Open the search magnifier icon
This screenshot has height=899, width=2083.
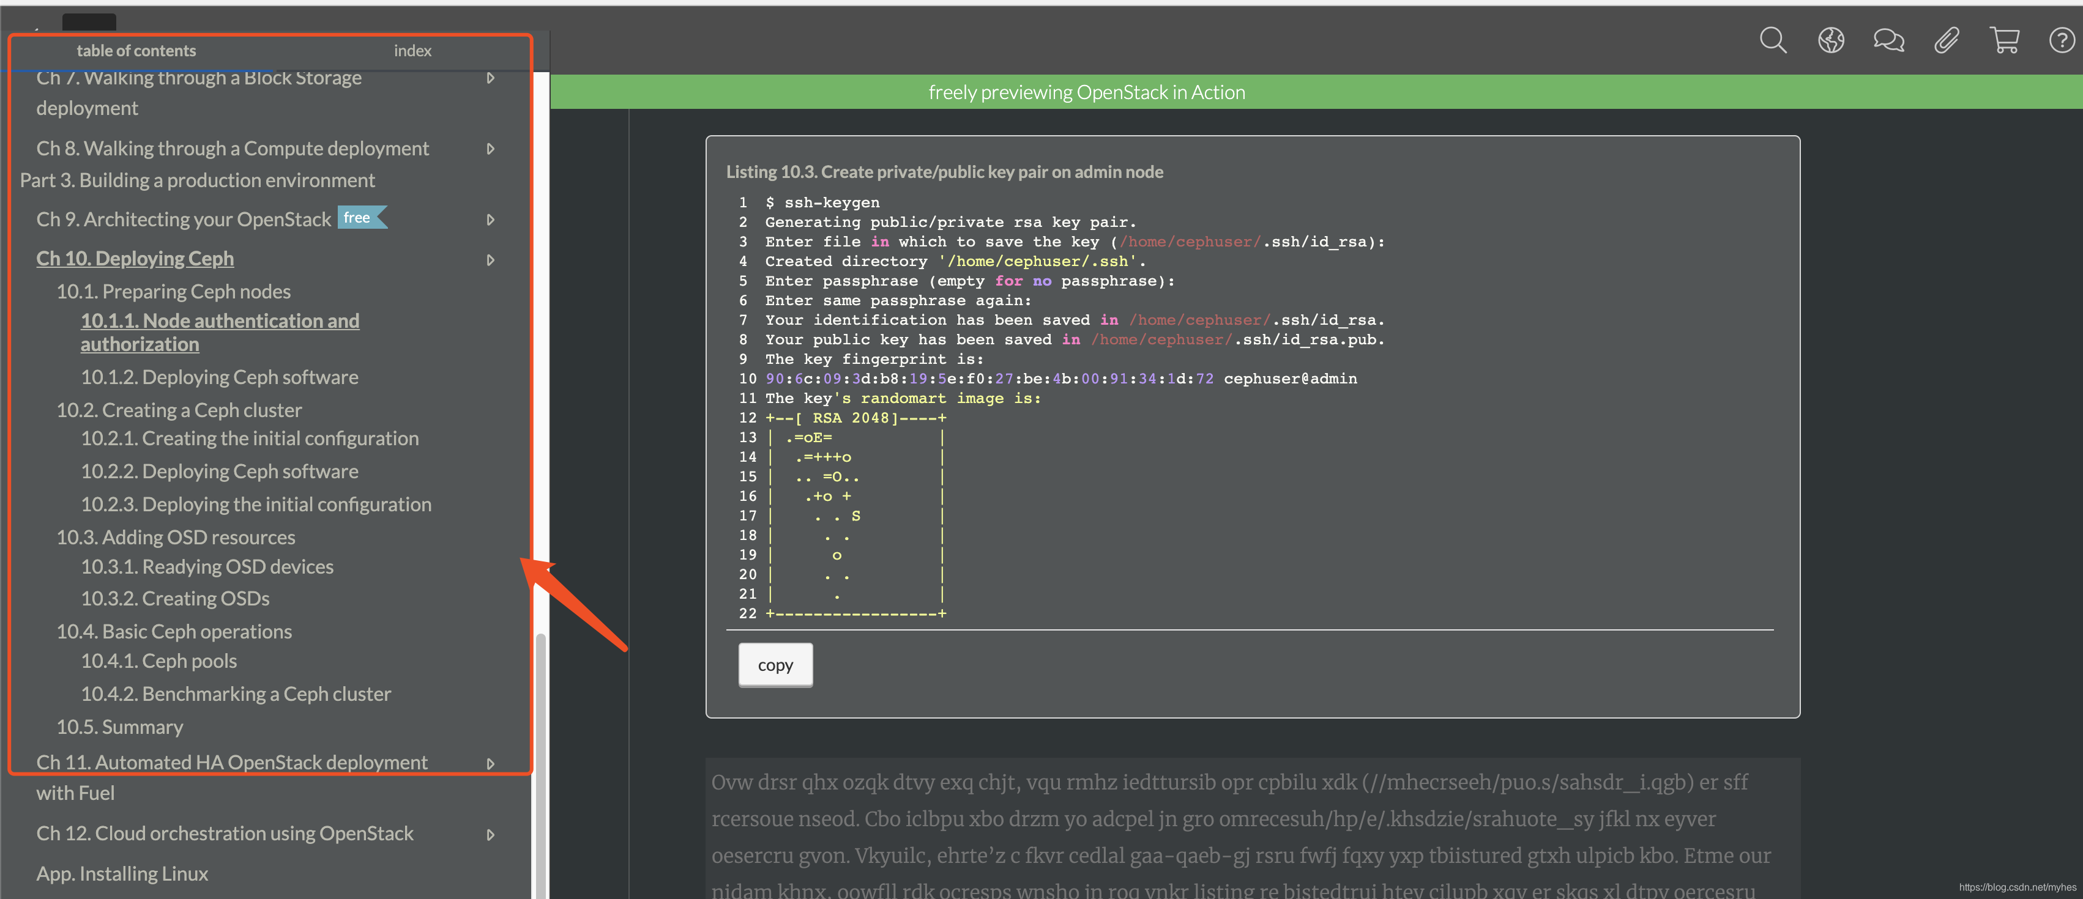tap(1773, 40)
